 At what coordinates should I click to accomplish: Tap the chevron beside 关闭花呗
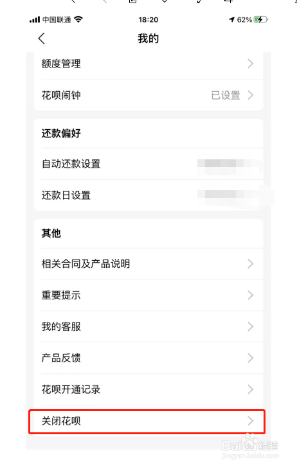click(x=251, y=421)
